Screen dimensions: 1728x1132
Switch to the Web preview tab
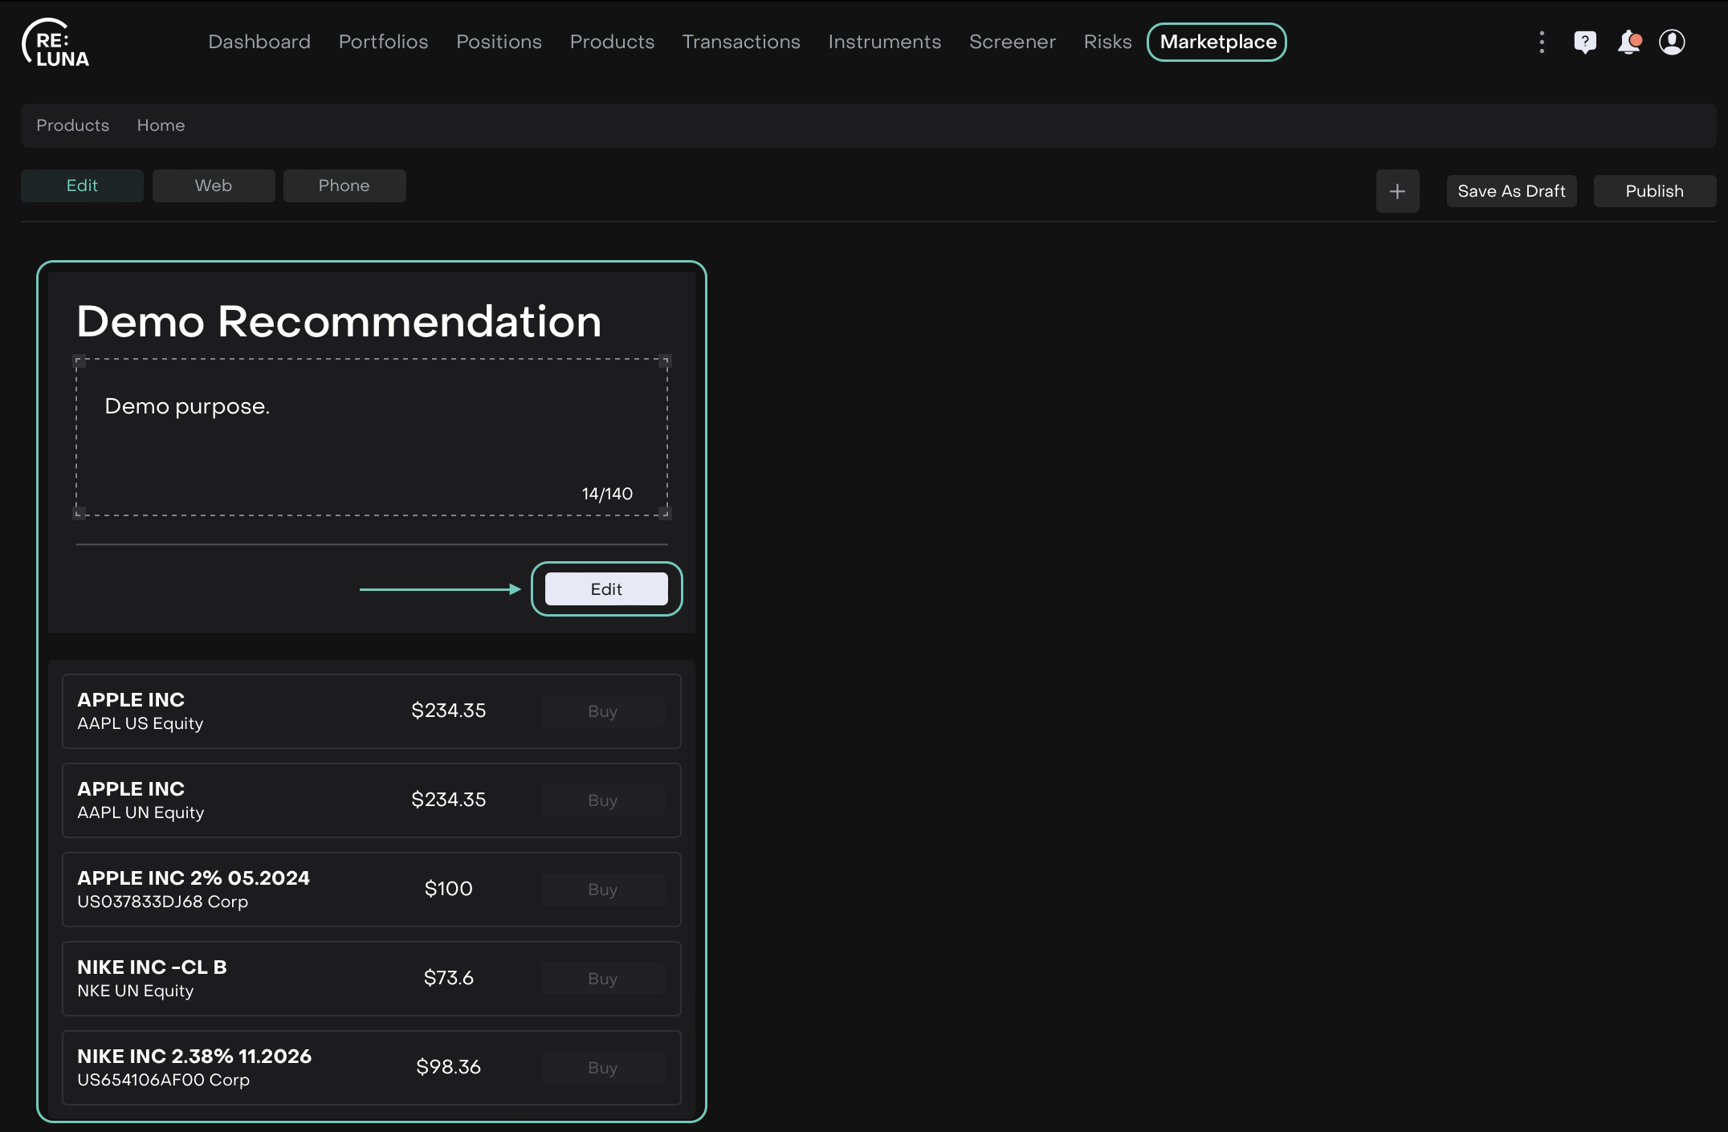coord(213,185)
